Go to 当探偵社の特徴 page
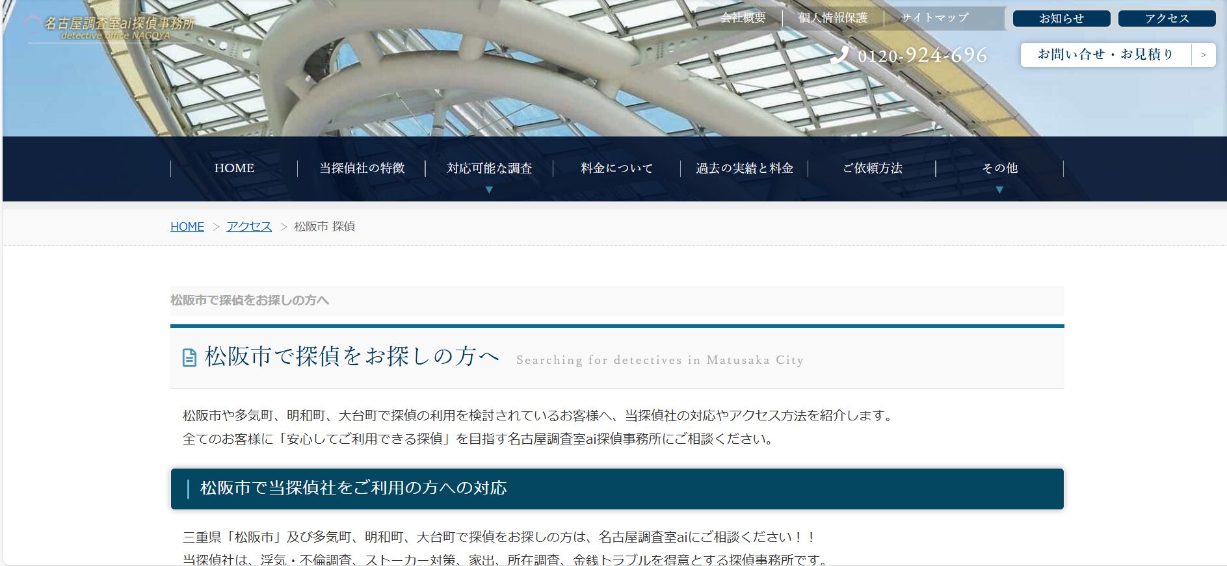The image size is (1227, 566). [x=362, y=168]
